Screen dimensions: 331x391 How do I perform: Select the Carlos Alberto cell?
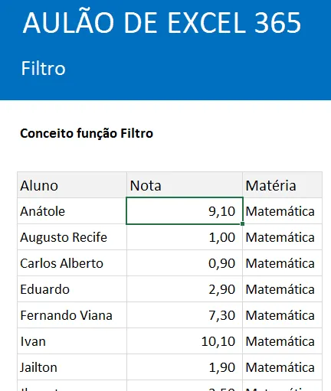[x=72, y=263]
